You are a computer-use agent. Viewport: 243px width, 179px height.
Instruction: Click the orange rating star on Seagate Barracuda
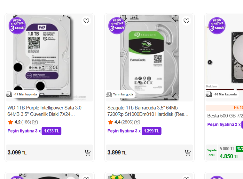111,122
